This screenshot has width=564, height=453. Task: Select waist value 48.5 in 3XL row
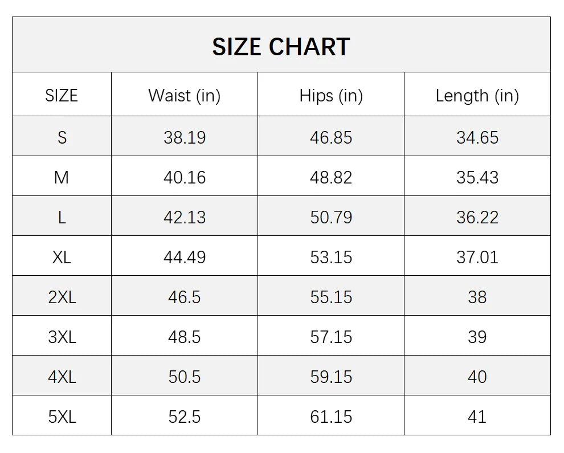click(x=185, y=337)
